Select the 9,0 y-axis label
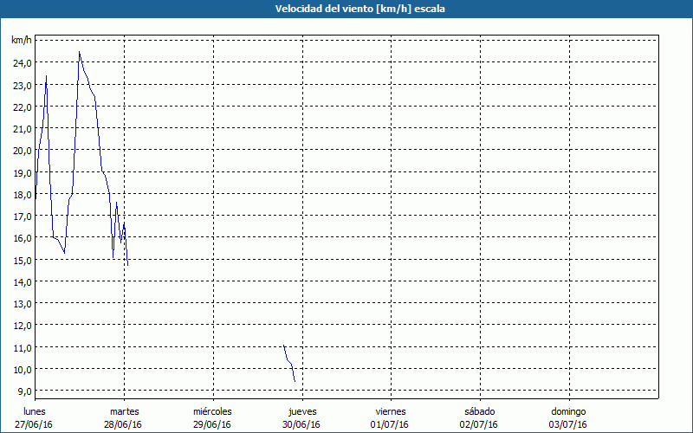Image resolution: width=693 pixels, height=433 pixels. click(23, 391)
